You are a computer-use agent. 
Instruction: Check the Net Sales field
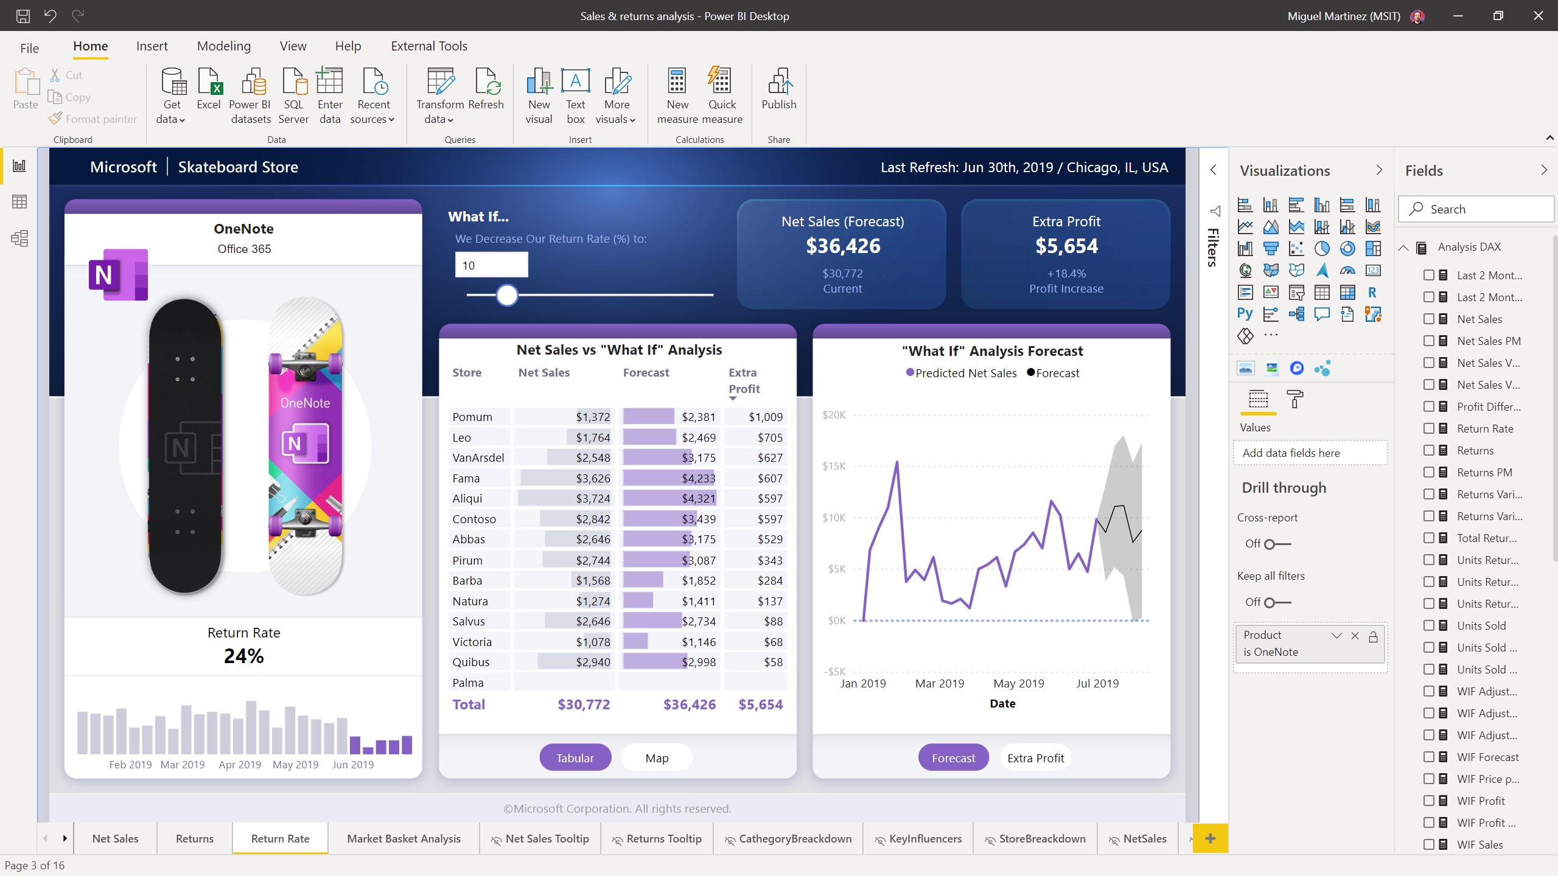(1430, 319)
